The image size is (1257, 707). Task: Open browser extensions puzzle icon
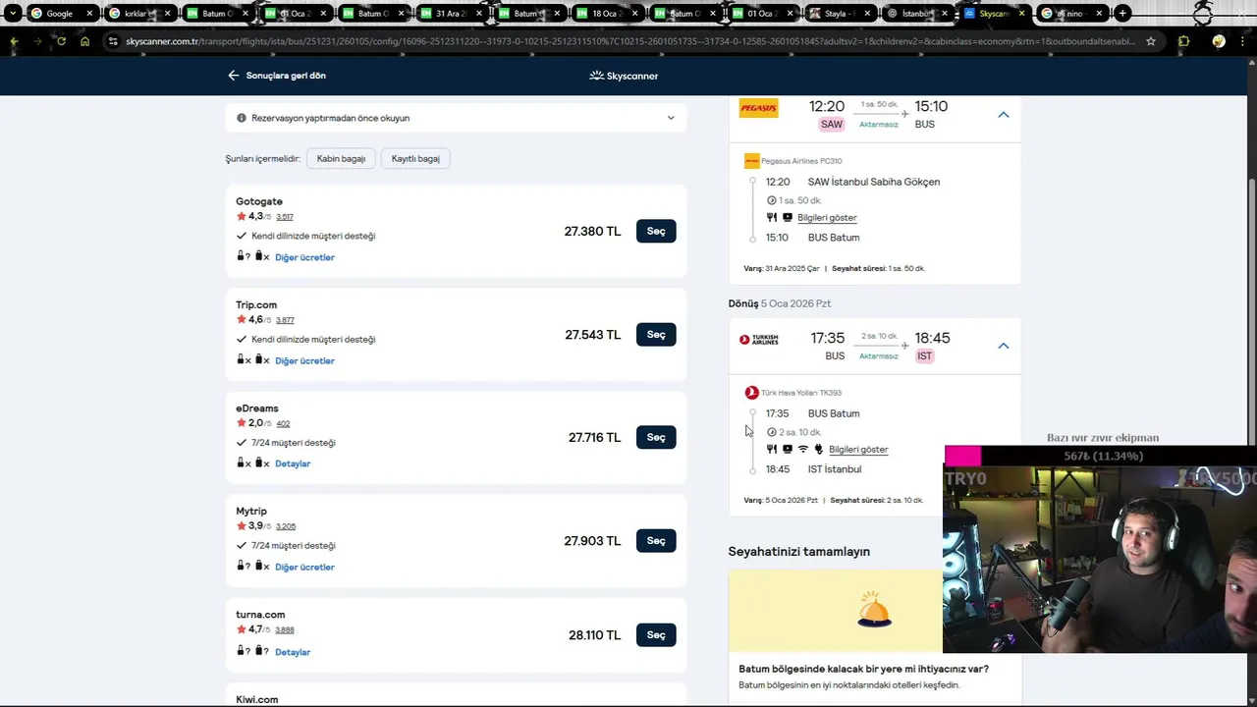point(1183,41)
